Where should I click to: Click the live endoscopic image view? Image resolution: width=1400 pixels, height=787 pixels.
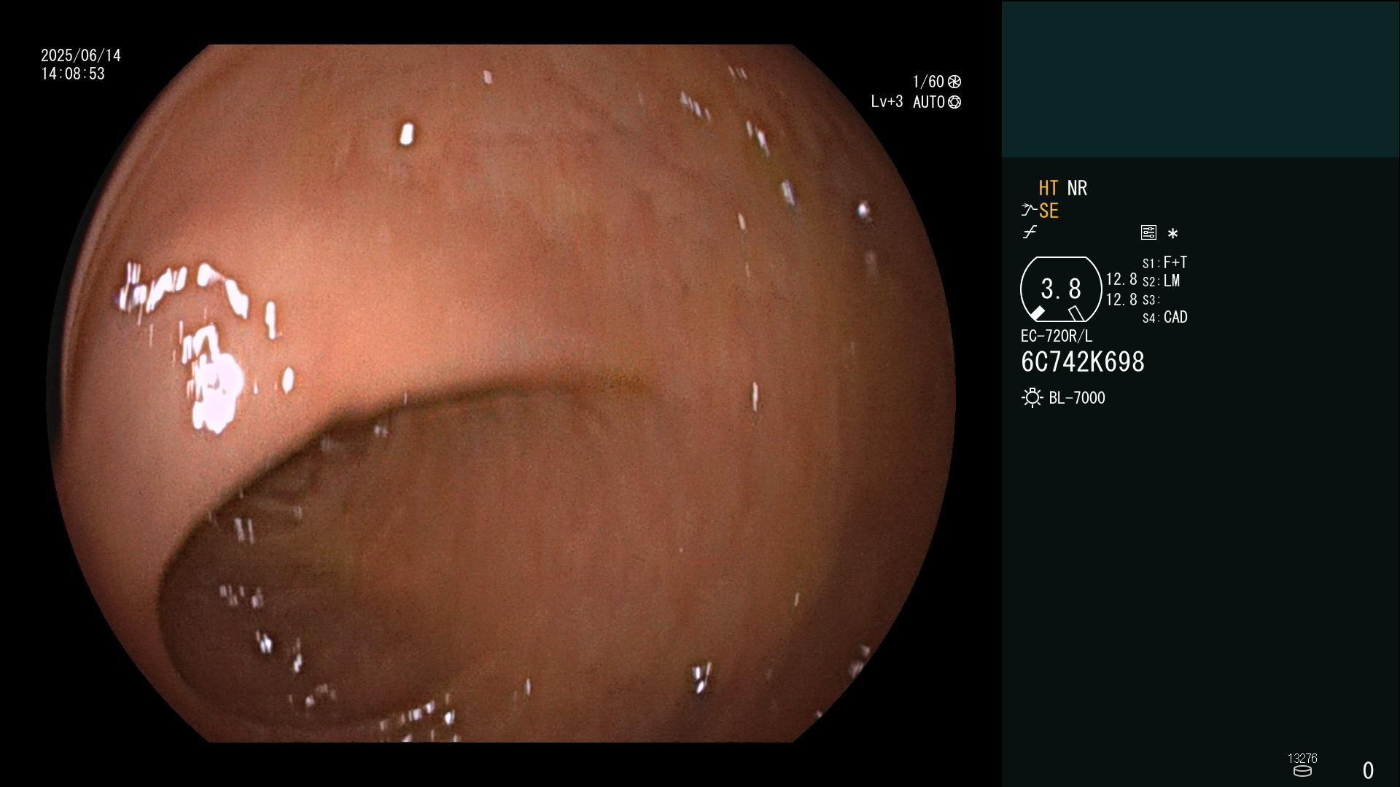(501, 393)
